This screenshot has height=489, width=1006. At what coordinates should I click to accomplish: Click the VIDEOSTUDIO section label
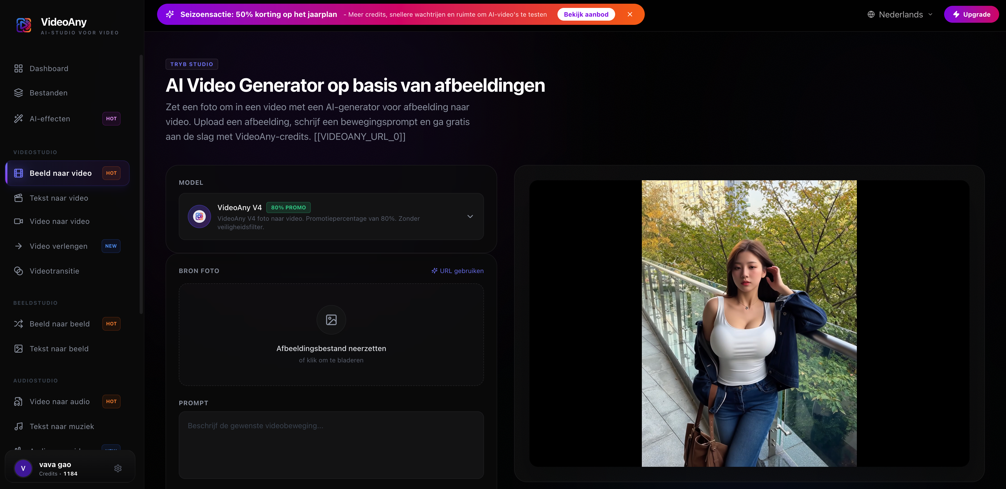tap(35, 152)
